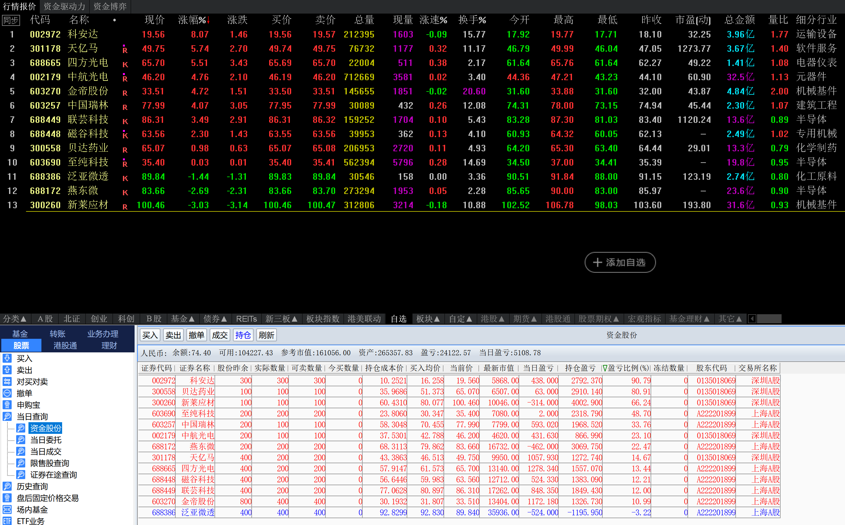Click the 刷新 button to refresh holdings
This screenshot has height=525, width=845.
click(x=267, y=335)
